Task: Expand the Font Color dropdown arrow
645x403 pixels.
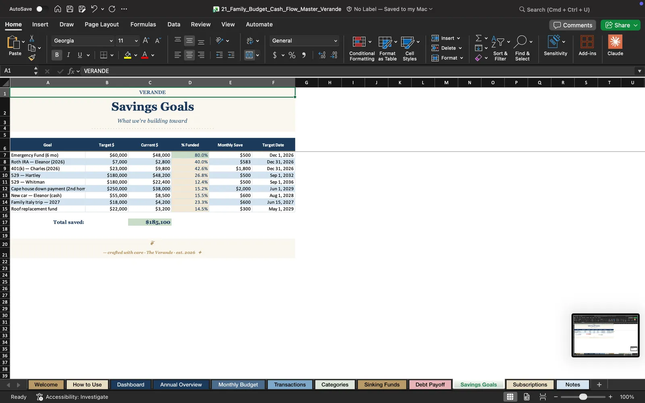Action: (x=153, y=55)
